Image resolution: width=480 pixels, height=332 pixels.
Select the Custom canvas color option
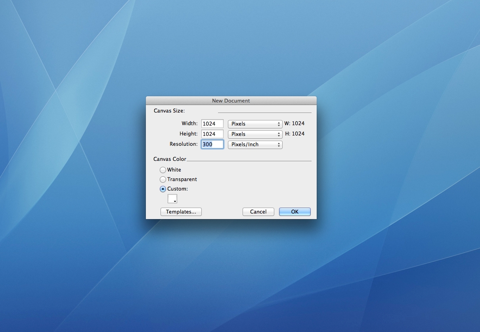(163, 189)
